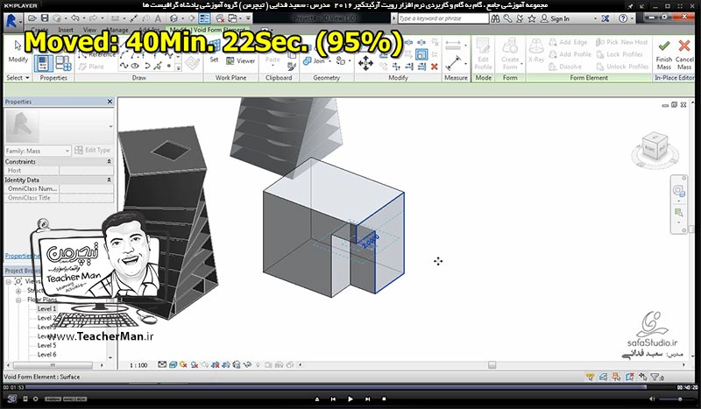Click the Properties palette icon in ribbon
Screen dimensions: 701x409
point(43,63)
